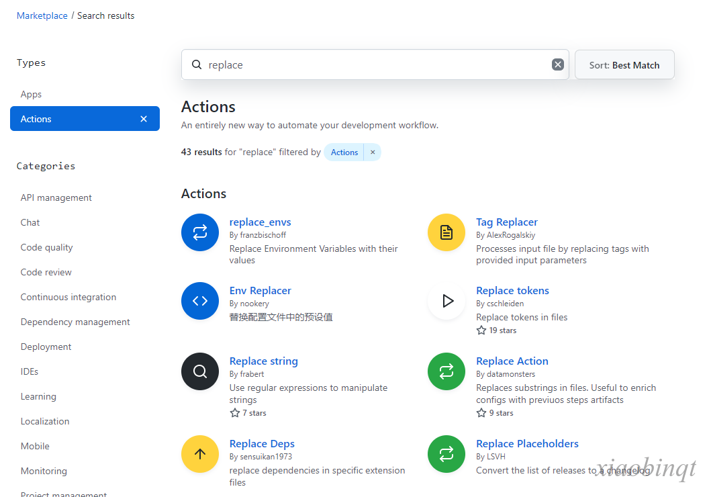Go to Marketplace via breadcrumb link
Screen dimensions: 707x497
pos(42,15)
